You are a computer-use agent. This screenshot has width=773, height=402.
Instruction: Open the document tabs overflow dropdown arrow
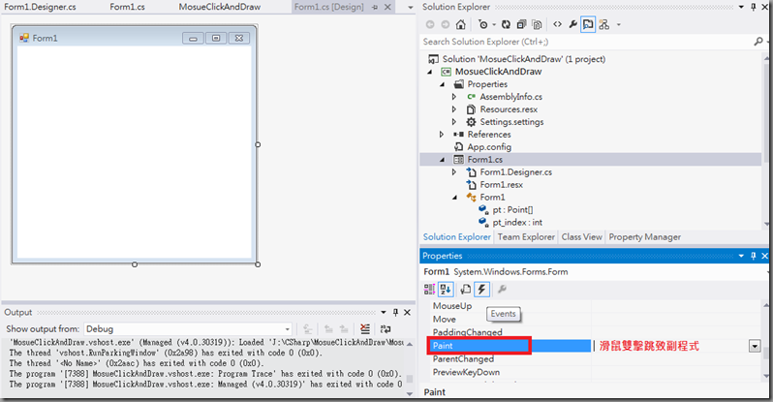click(x=411, y=8)
